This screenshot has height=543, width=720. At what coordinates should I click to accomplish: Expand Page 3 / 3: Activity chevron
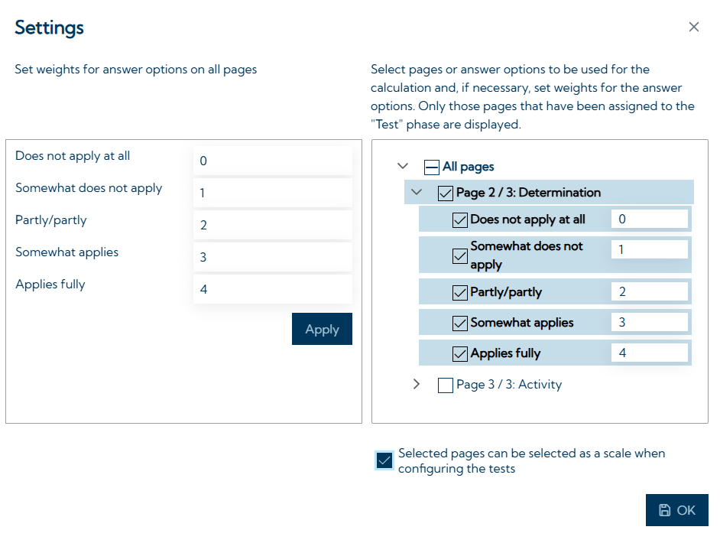(416, 384)
